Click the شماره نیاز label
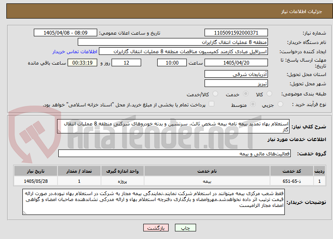Image resolution: width=333 pixels, height=239 pixels. click(314, 33)
